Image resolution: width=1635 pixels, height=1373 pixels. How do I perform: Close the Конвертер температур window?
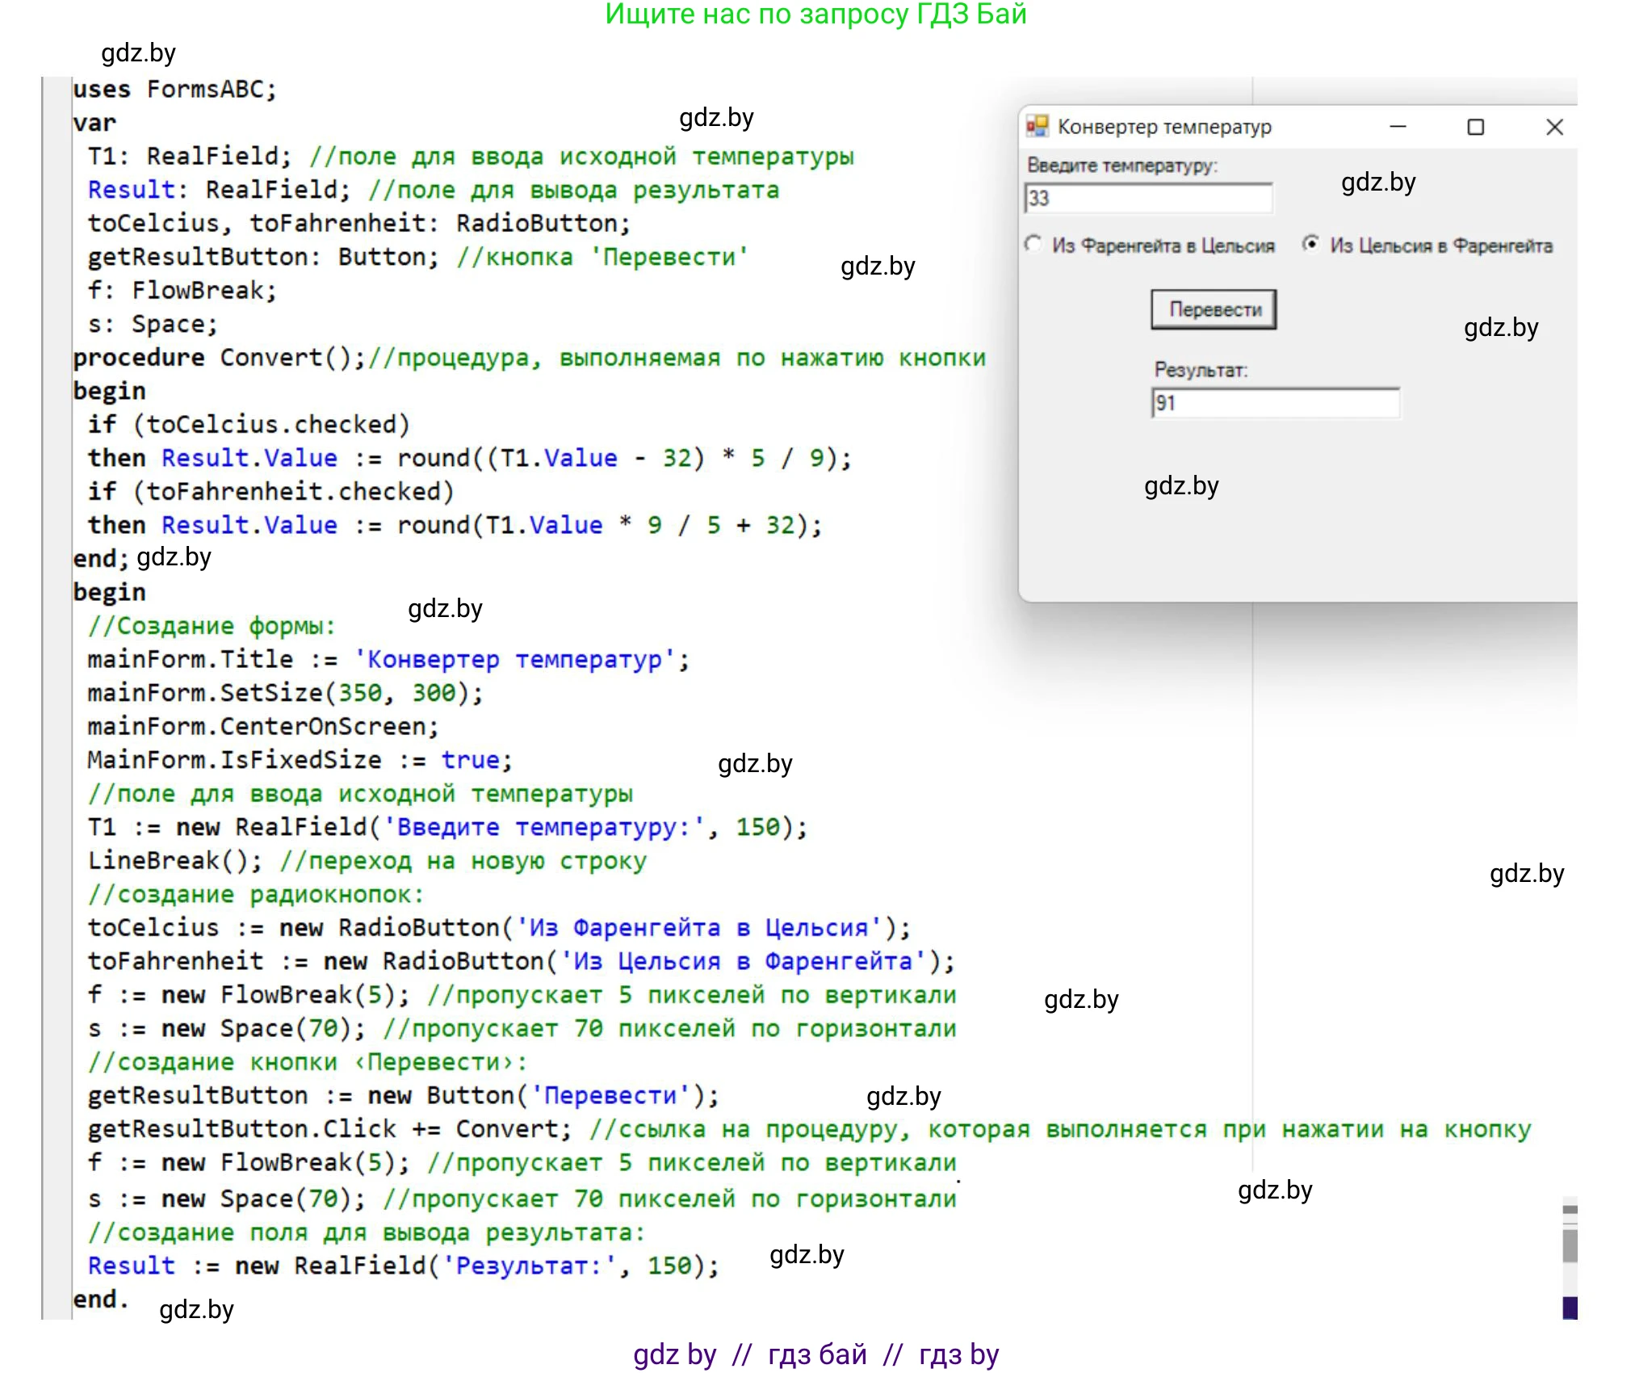click(1554, 127)
